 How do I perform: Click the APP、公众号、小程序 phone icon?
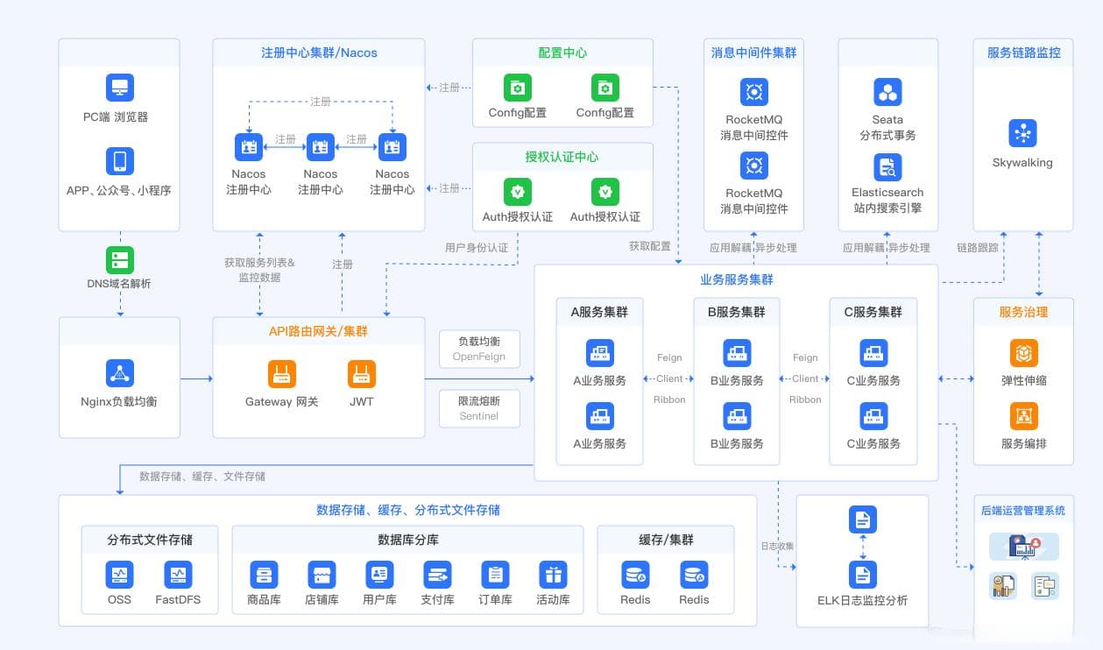coord(120,161)
